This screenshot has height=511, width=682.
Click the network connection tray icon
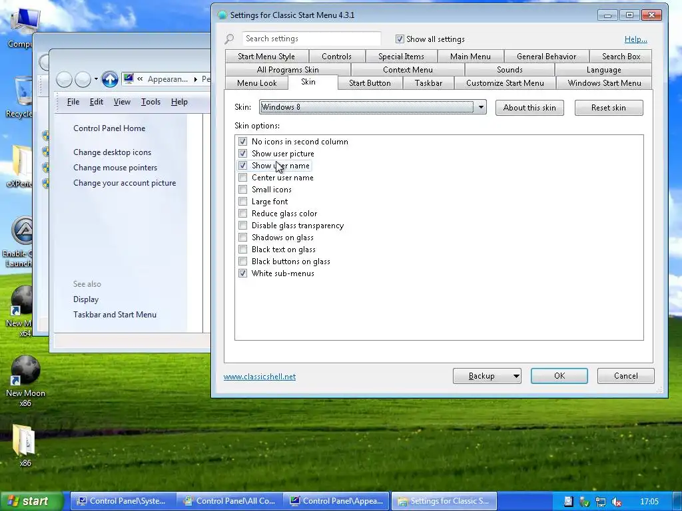[600, 502]
